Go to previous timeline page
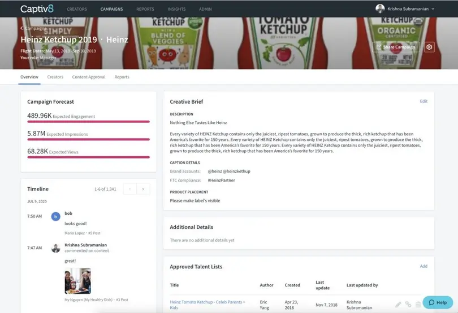The width and height of the screenshot is (458, 313). [x=129, y=189]
